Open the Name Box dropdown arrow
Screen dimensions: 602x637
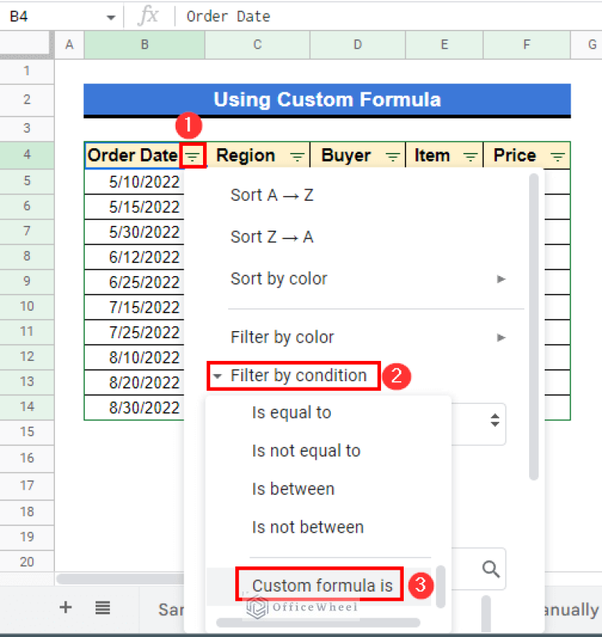[x=111, y=16]
